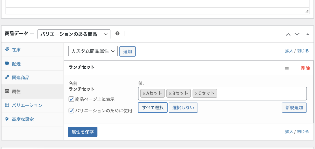Move 商品データ panel down arrow
Screen dimensions: 315x149
pos(297,34)
